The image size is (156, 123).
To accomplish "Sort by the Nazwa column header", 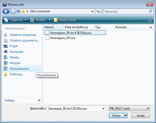I will click(53, 27).
